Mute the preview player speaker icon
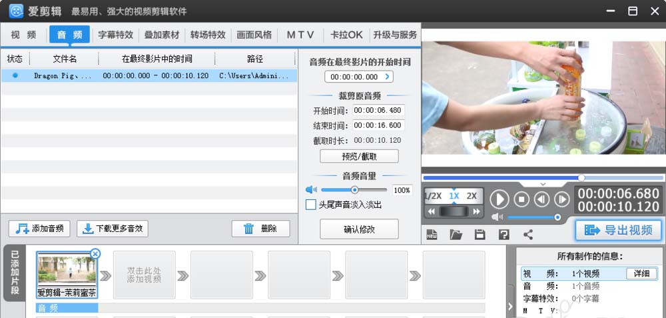666x318 pixels. tap(498, 217)
